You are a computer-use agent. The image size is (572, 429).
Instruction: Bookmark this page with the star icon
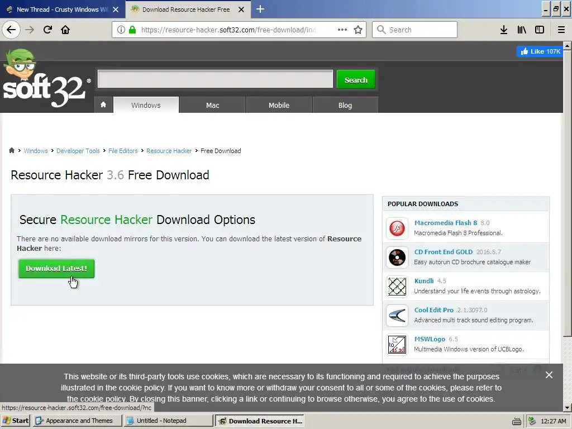[x=358, y=30]
